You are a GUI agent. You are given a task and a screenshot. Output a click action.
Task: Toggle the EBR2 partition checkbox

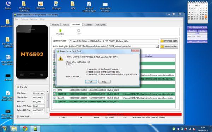(54, 90)
